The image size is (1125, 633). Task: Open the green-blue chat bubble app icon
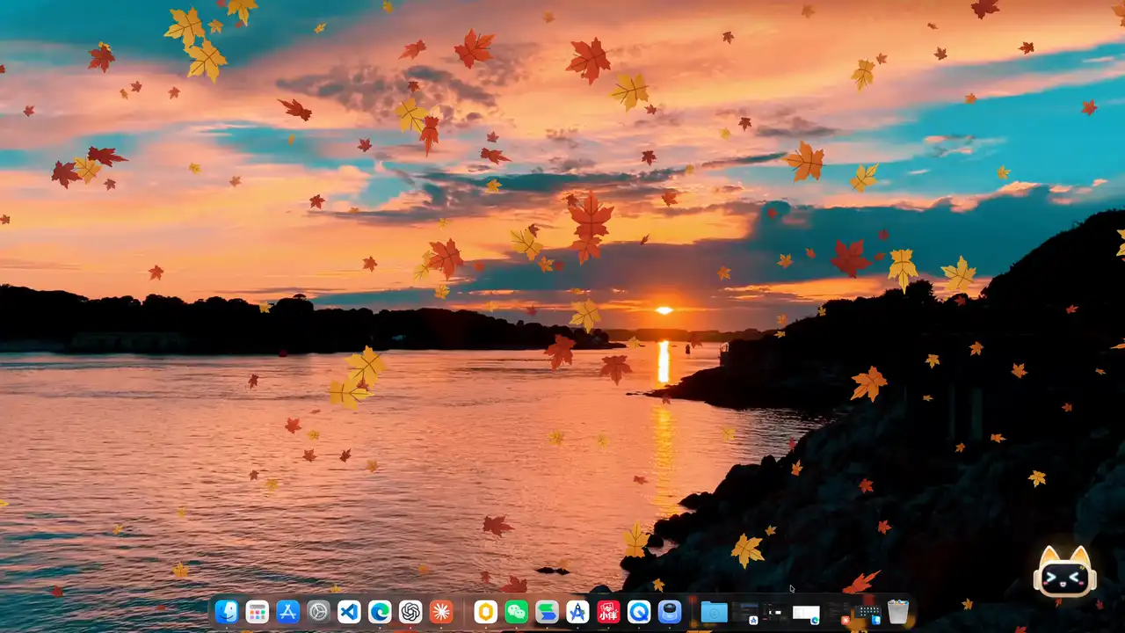pos(548,612)
